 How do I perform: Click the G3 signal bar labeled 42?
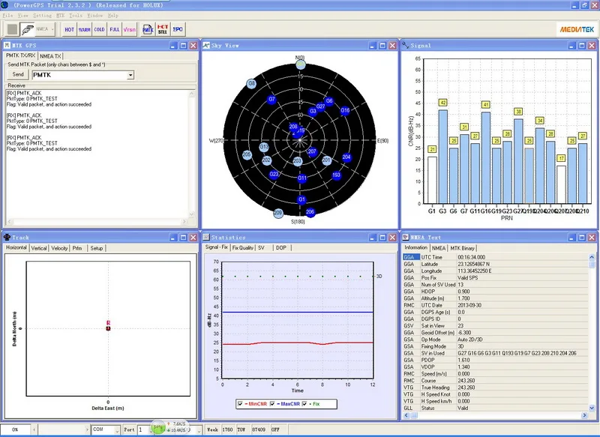click(442, 157)
